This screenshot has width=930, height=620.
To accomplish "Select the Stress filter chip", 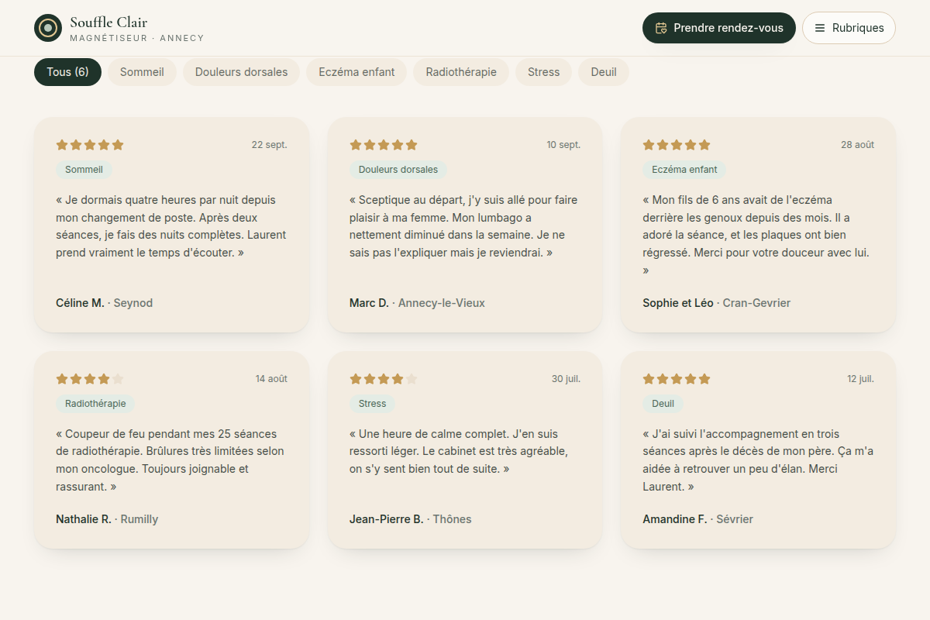I will coord(543,72).
